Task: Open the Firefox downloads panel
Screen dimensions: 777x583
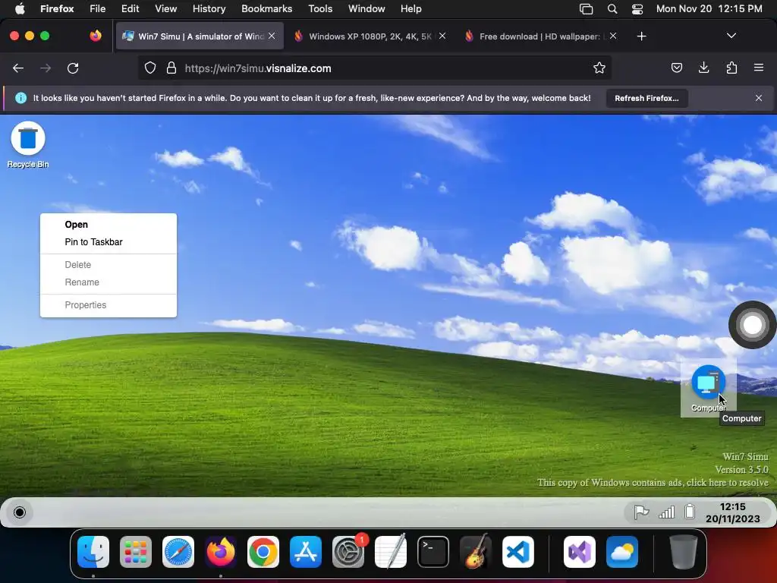Action: pos(703,68)
